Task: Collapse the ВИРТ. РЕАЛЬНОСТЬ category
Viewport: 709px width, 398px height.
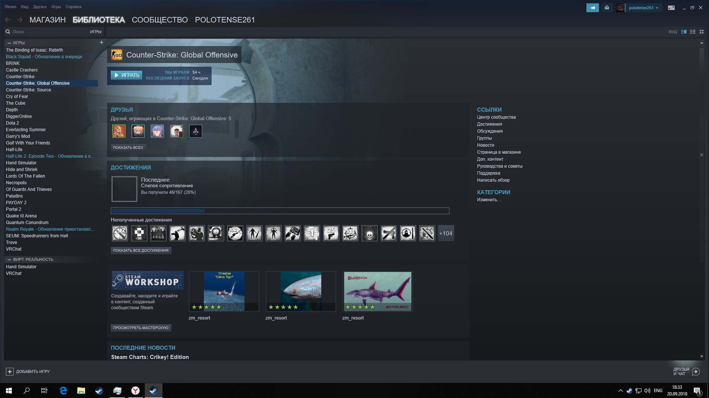Action: 9,259
